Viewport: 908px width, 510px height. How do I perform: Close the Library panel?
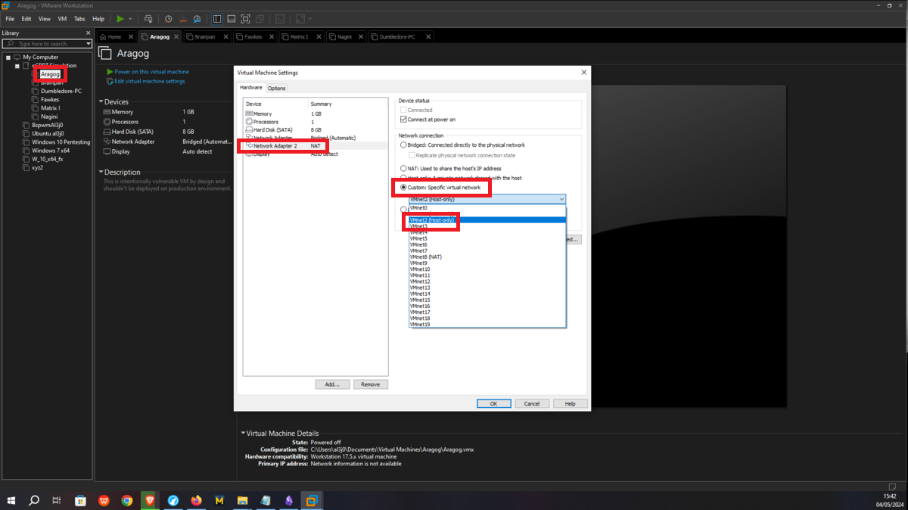[89, 33]
